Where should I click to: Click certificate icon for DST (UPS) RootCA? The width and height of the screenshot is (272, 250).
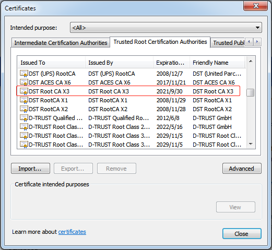(x=24, y=74)
